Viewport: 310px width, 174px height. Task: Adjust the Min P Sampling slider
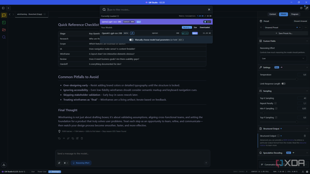pyautogui.click(x=263, y=113)
